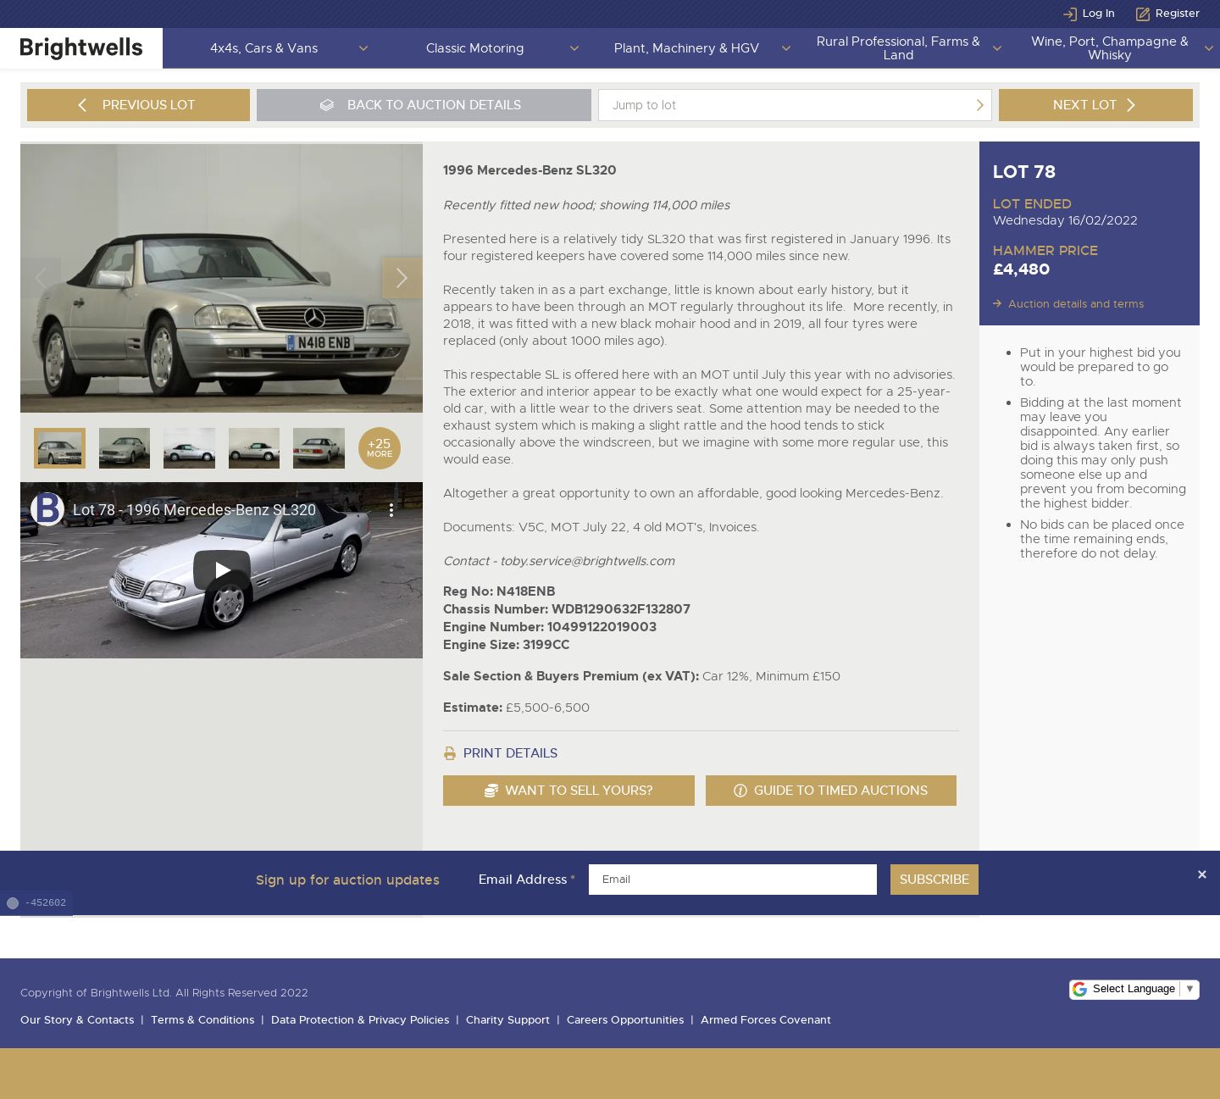
Task: Click the toby.service@brightwells.com contact
Action: pyautogui.click(x=587, y=561)
